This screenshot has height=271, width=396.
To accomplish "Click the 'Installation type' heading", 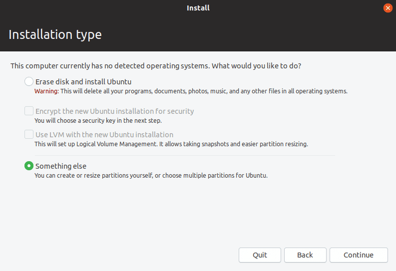I will 55,35.
